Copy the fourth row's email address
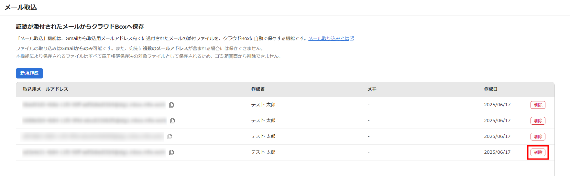The image size is (570, 176). point(171,152)
